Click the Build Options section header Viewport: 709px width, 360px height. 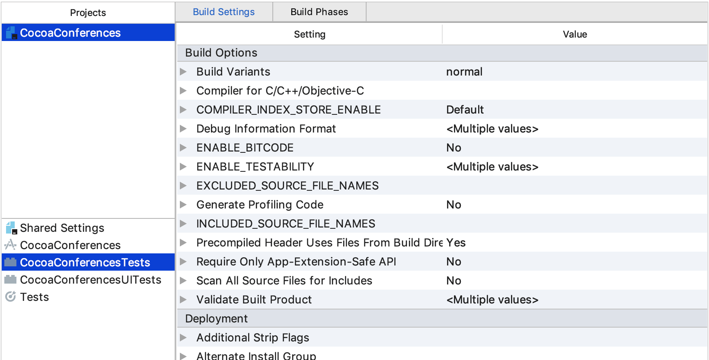[x=442, y=53]
